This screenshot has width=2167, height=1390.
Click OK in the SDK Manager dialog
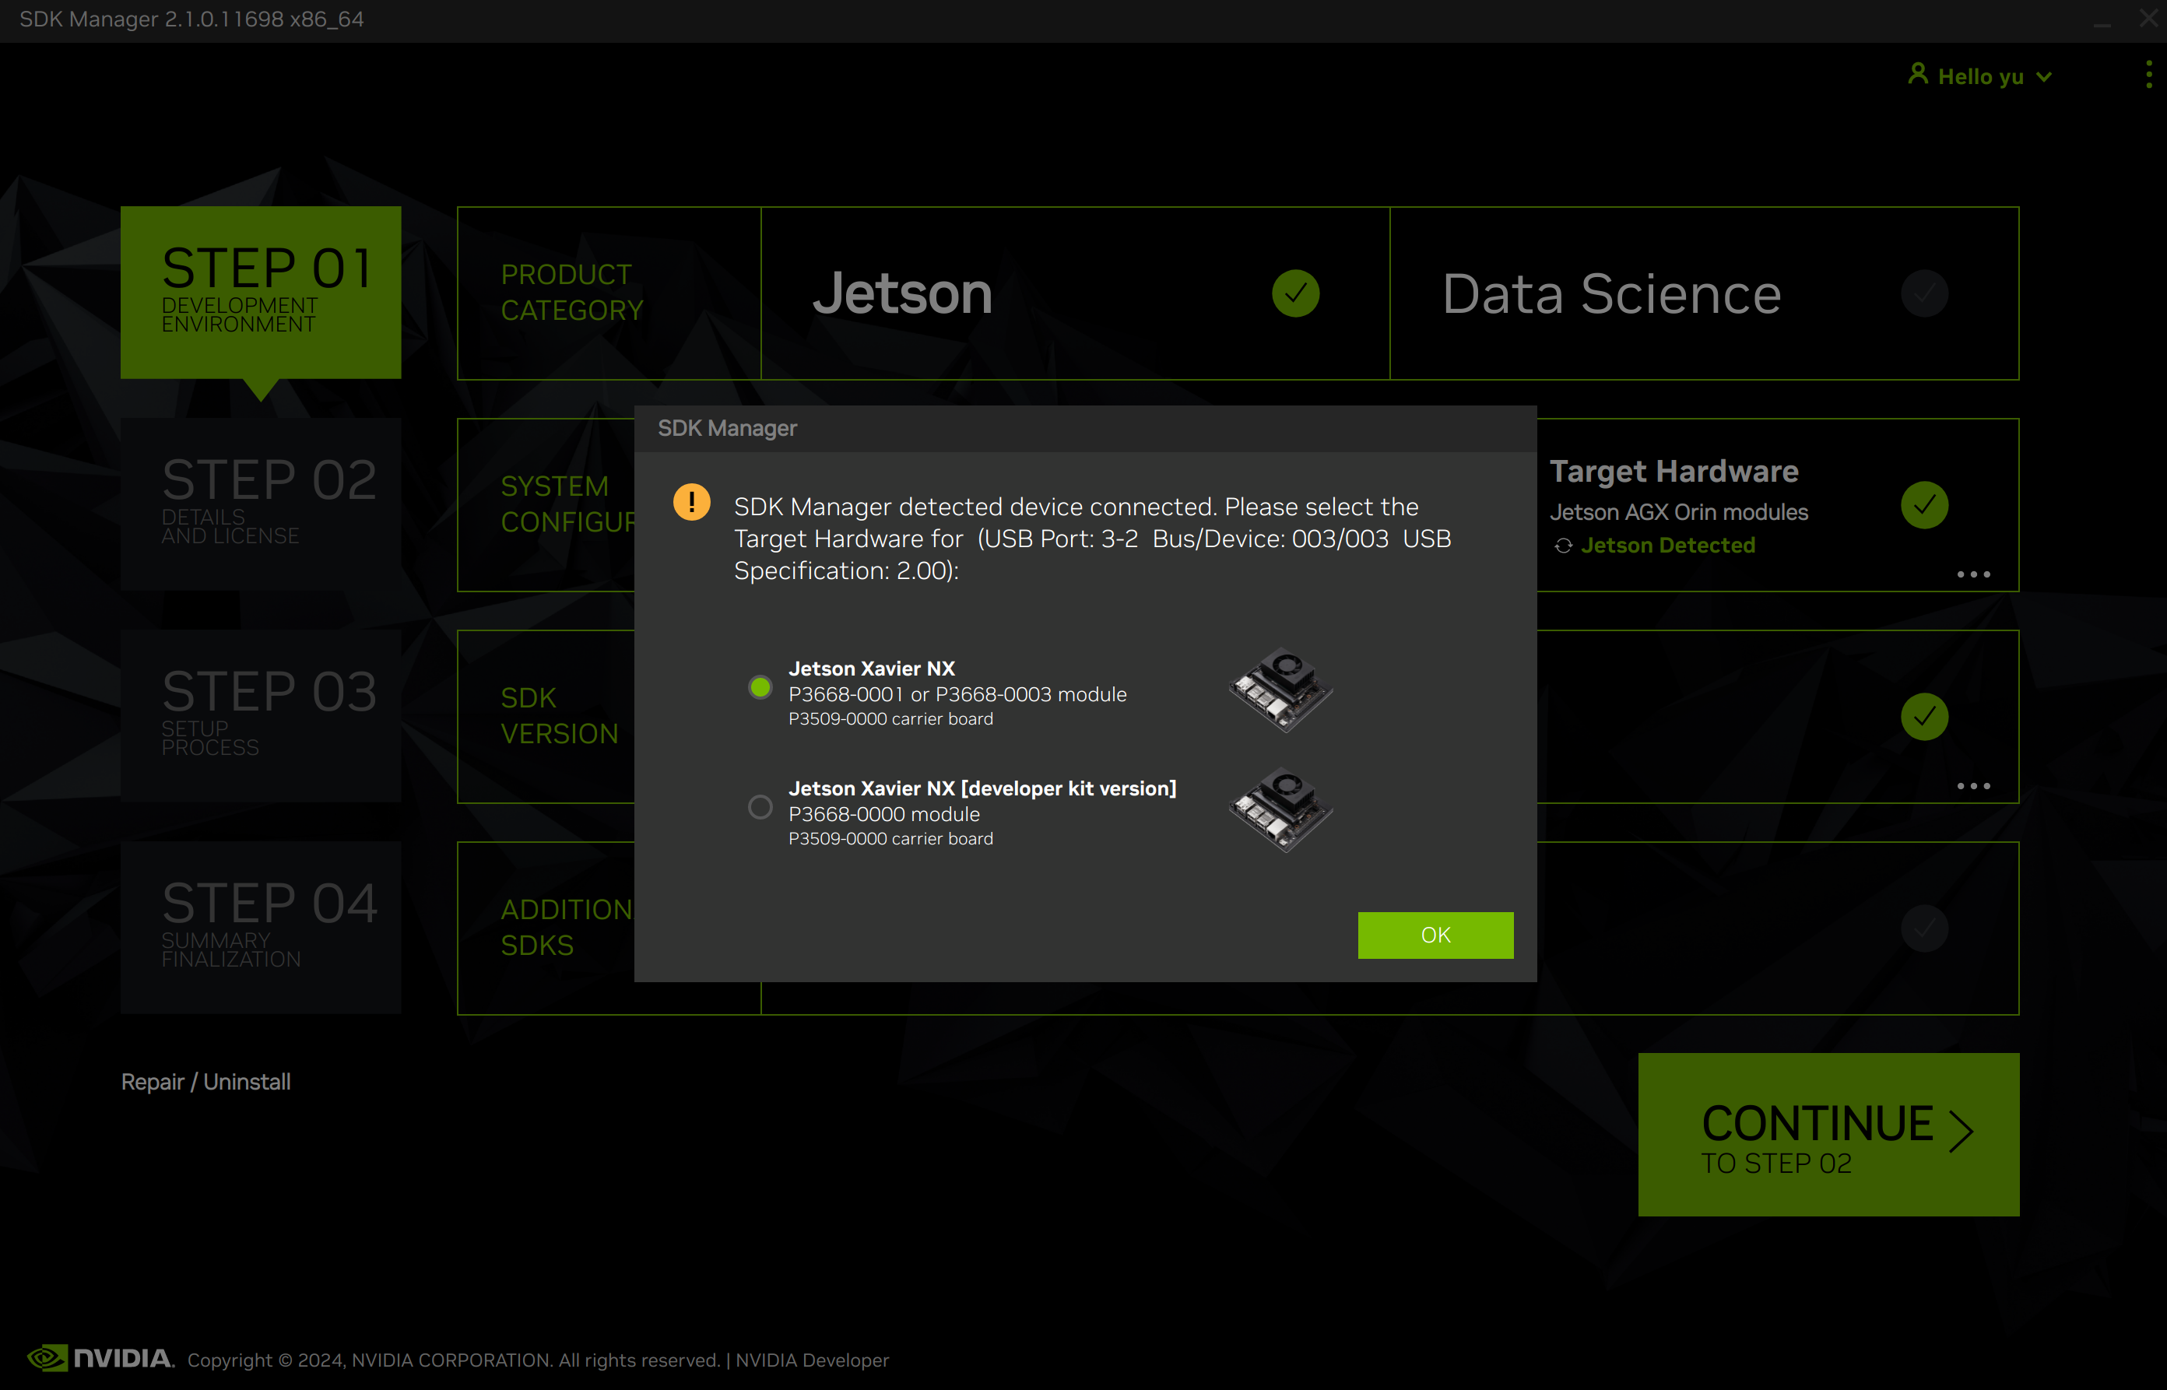click(1435, 935)
